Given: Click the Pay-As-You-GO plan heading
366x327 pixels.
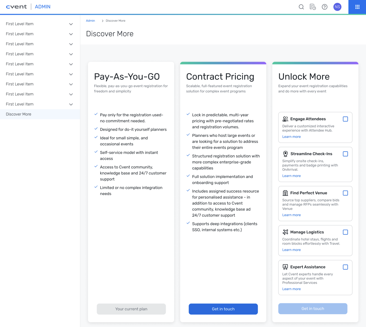Looking at the screenshot, I should (127, 77).
